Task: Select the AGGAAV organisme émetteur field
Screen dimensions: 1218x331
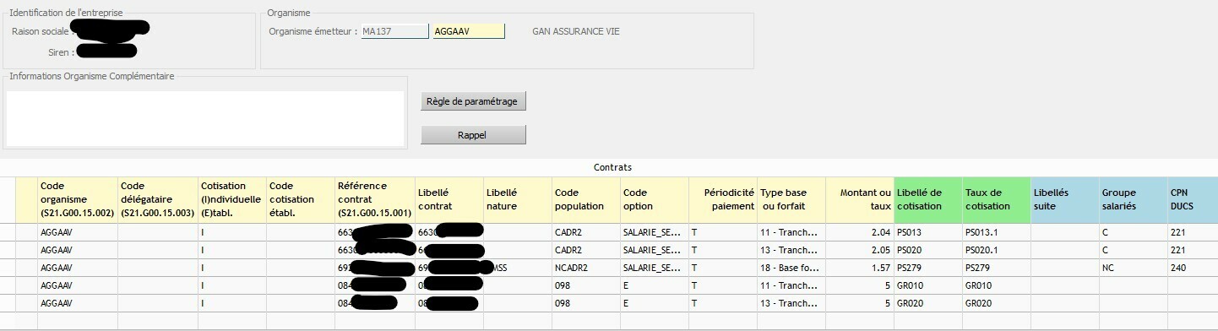Action: pyautogui.click(x=469, y=31)
